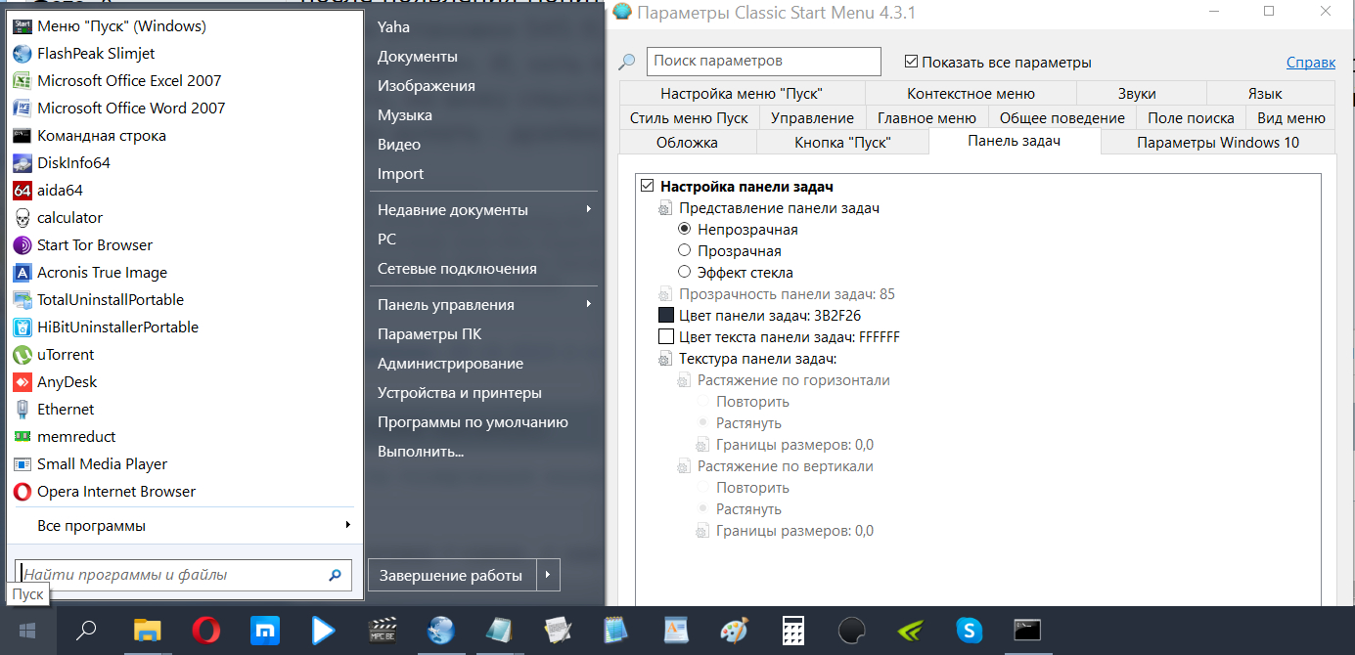Select Эффект стекла radio option
Viewport: 1355px width, 655px height.
[685, 273]
